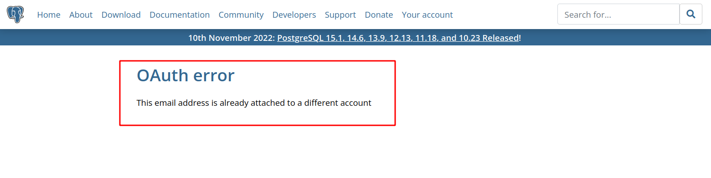Select the Developers nav link
This screenshot has height=178, width=711.
coord(294,15)
